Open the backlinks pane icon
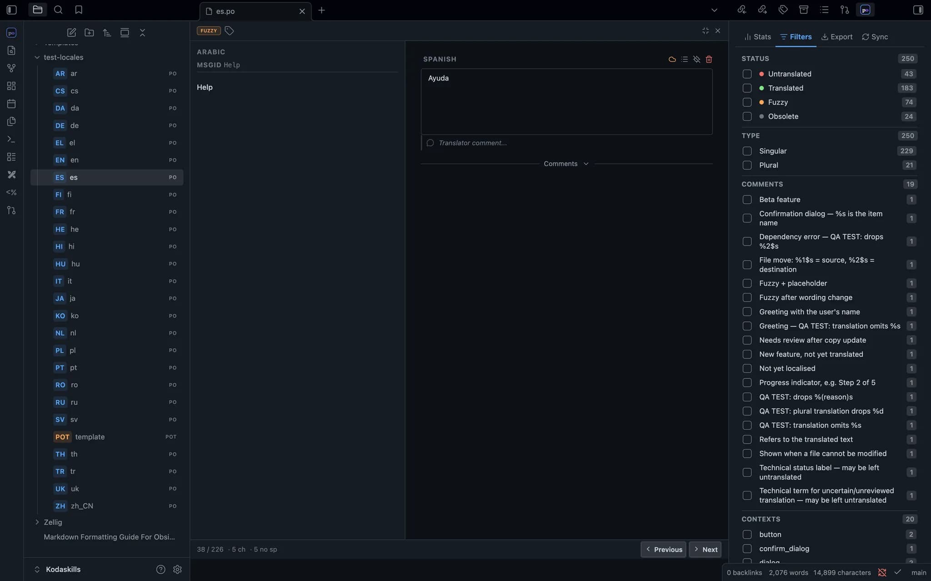This screenshot has width=931, height=581. pos(742,10)
